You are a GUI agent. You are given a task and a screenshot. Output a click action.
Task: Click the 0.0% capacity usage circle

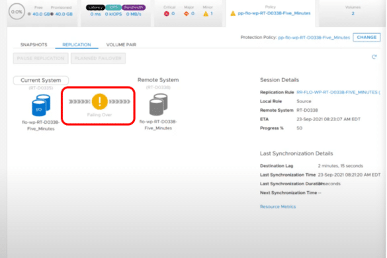coord(17,12)
